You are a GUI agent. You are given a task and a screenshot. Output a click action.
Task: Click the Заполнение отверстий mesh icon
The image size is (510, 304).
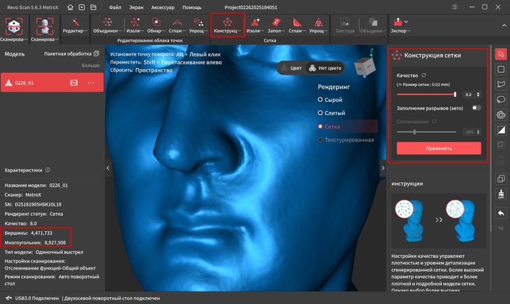tap(276, 25)
